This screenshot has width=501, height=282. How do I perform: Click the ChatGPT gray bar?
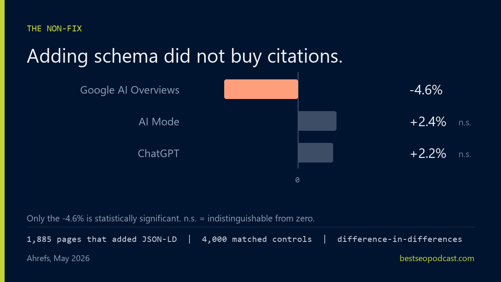coord(316,152)
